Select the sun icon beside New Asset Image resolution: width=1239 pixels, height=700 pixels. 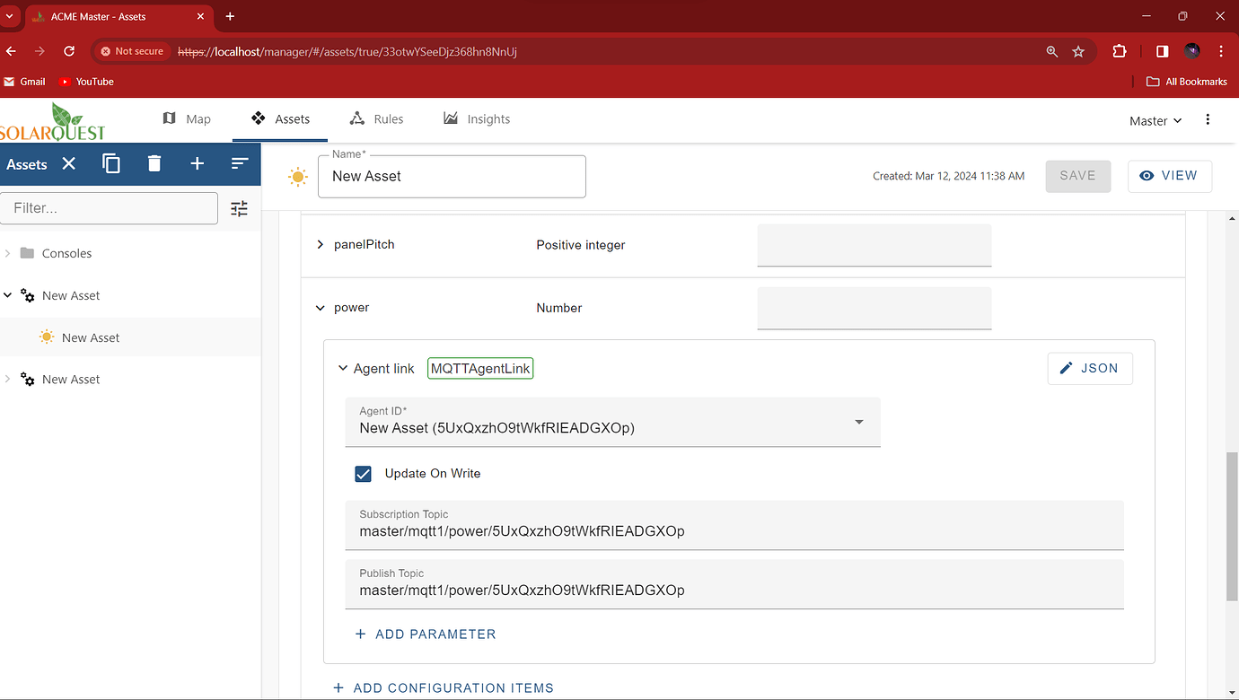pos(47,337)
